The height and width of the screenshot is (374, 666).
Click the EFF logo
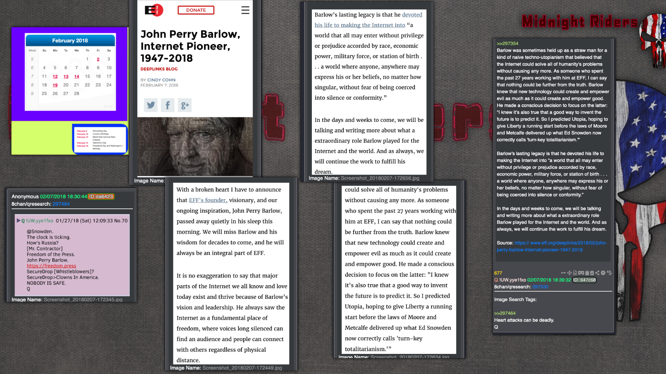point(154,10)
